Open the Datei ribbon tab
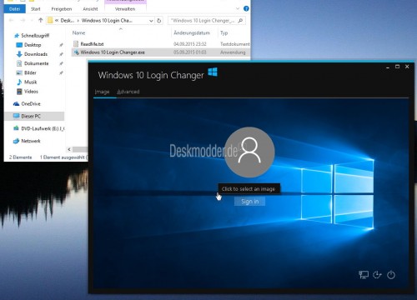417x300 pixels. click(14, 9)
